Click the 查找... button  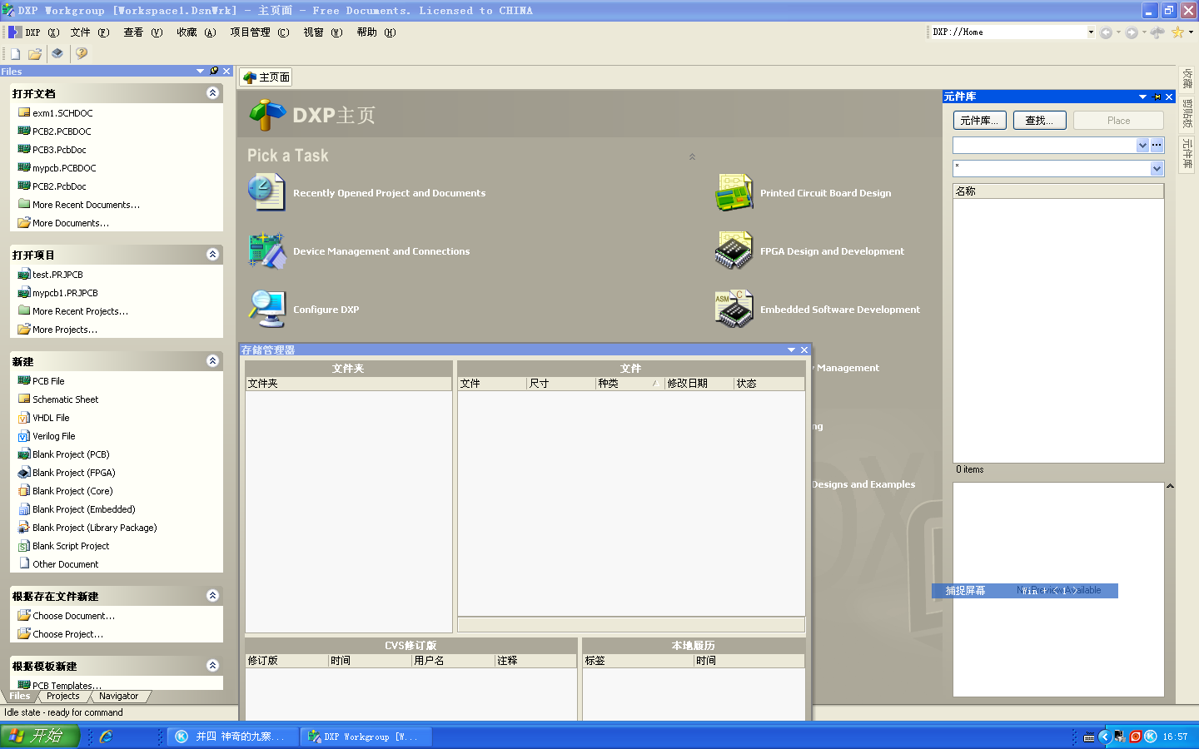coord(1039,121)
